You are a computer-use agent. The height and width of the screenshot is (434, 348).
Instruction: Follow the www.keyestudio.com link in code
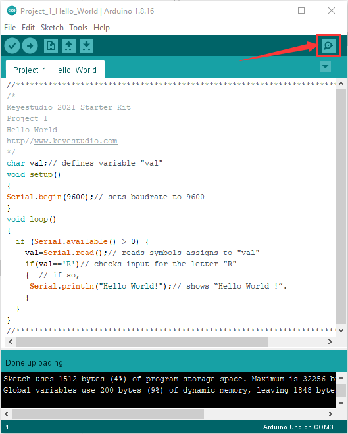pyautogui.click(x=76, y=141)
